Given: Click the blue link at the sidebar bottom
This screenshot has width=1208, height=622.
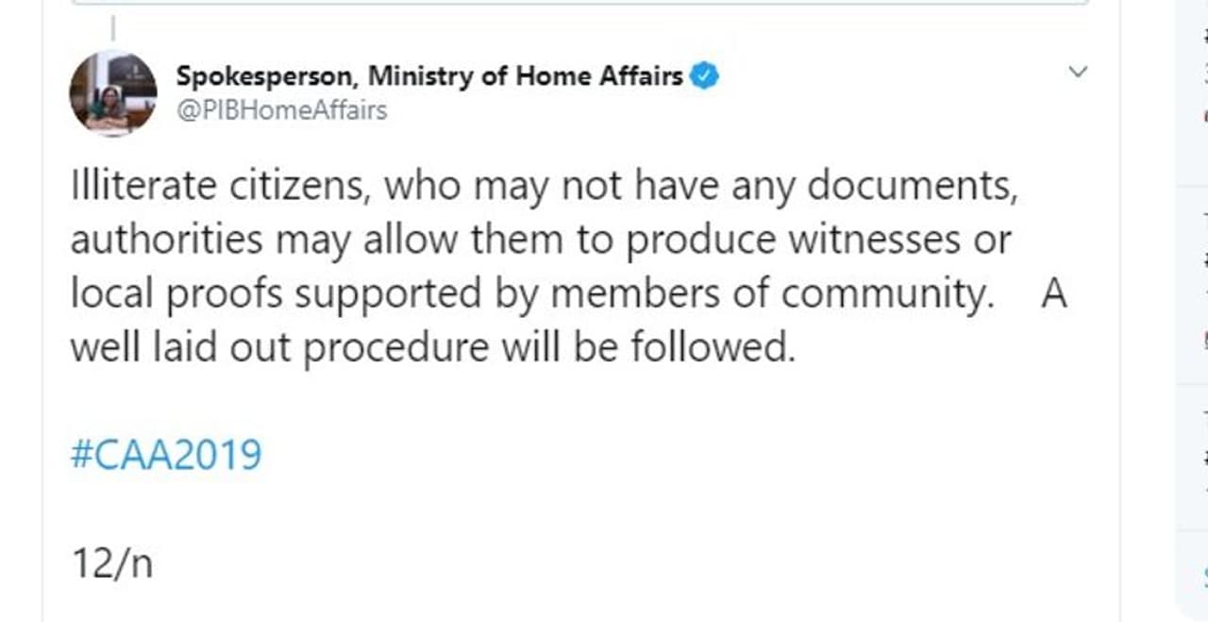Looking at the screenshot, I should 1200,573.
